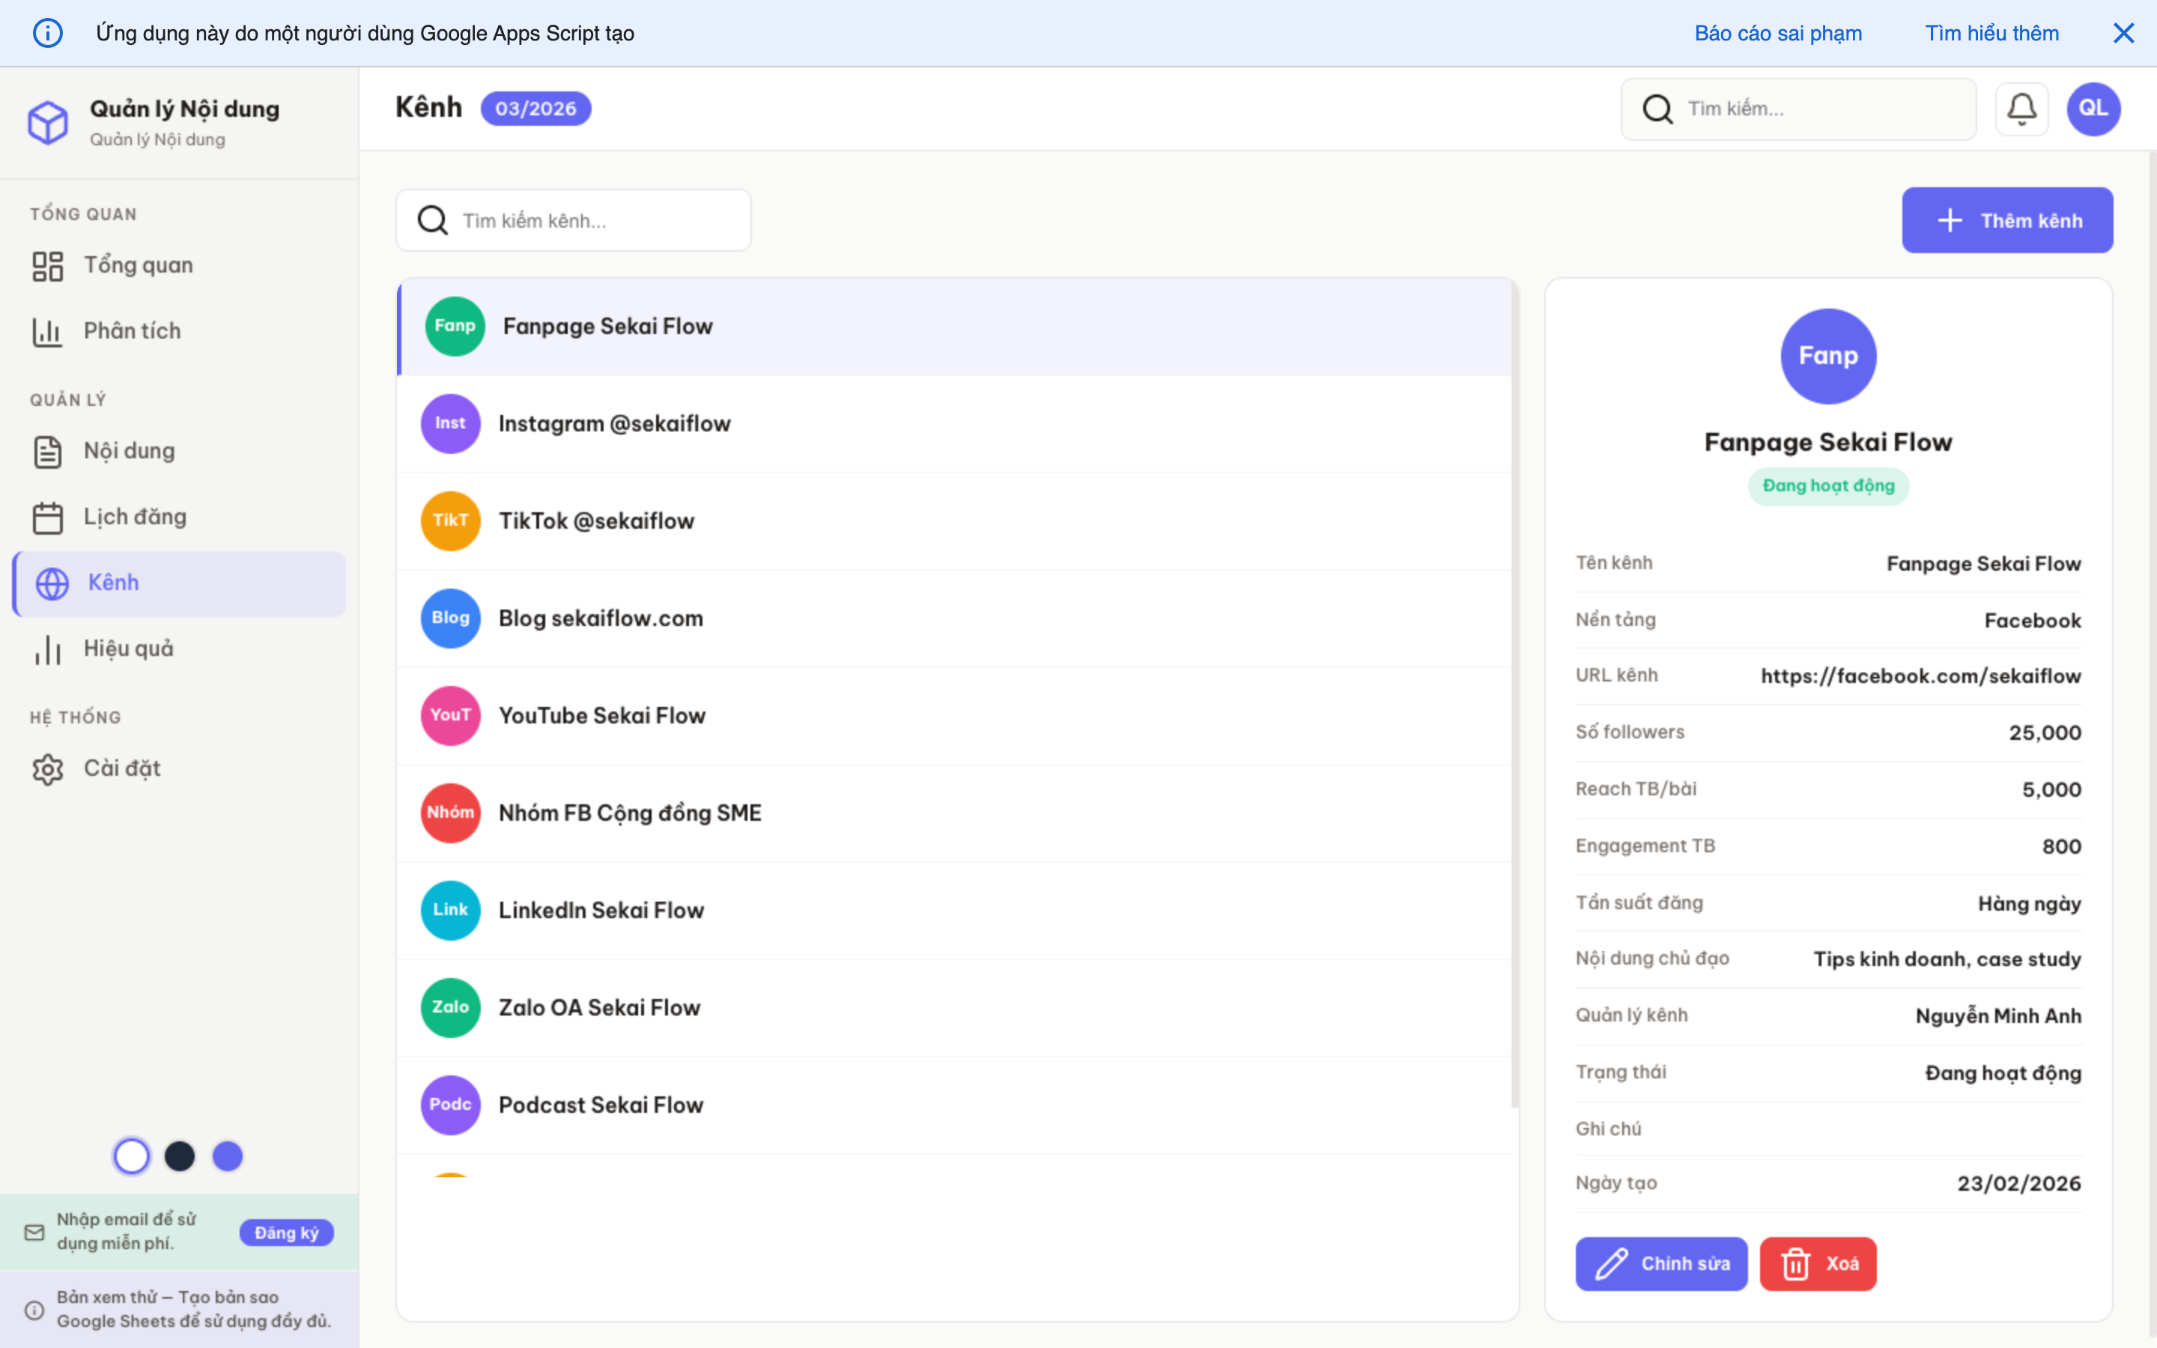Screen dimensions: 2157x1348
Task: Open the notification bell
Action: (2021, 108)
